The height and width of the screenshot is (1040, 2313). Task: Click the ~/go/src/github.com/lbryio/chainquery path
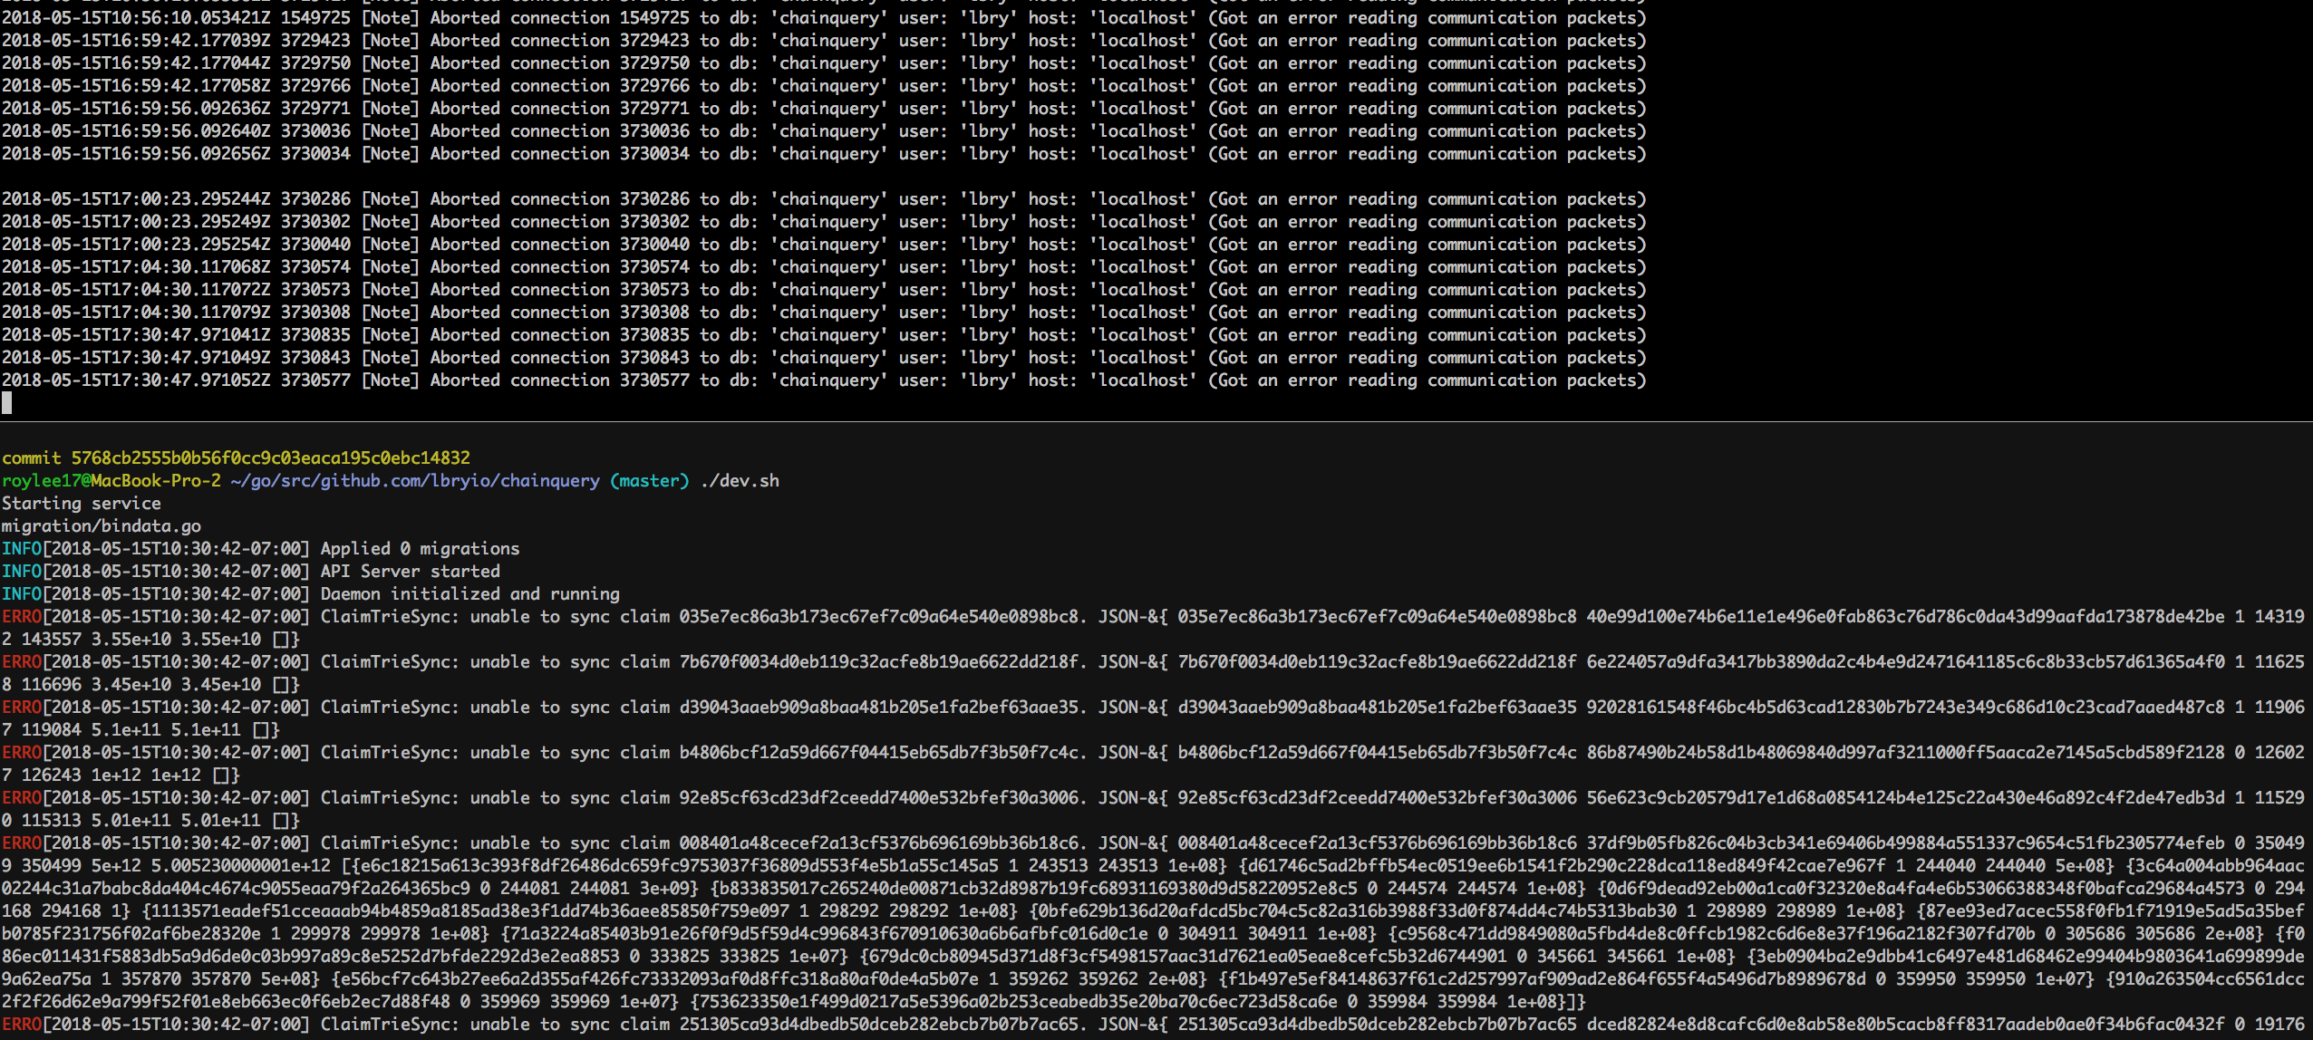[415, 481]
